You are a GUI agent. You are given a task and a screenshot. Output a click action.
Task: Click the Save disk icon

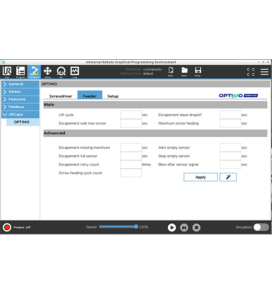pos(198,71)
